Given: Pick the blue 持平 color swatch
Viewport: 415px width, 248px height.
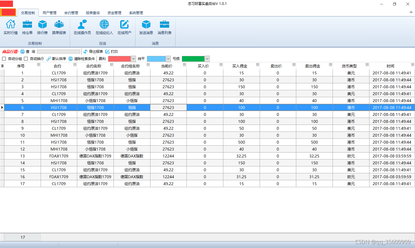Looking at the screenshot, I should (x=156, y=59).
